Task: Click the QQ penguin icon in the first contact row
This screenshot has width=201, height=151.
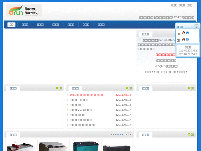Action: tap(183, 33)
